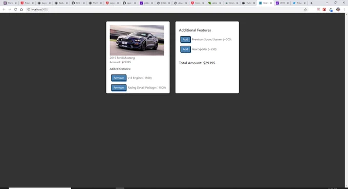Add the Premium Sound System feature
Viewport: 348px width, 189px height.
185,39
